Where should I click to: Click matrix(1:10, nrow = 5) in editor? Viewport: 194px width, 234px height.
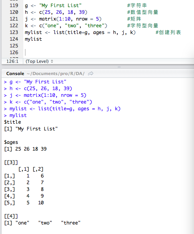[x=70, y=19]
